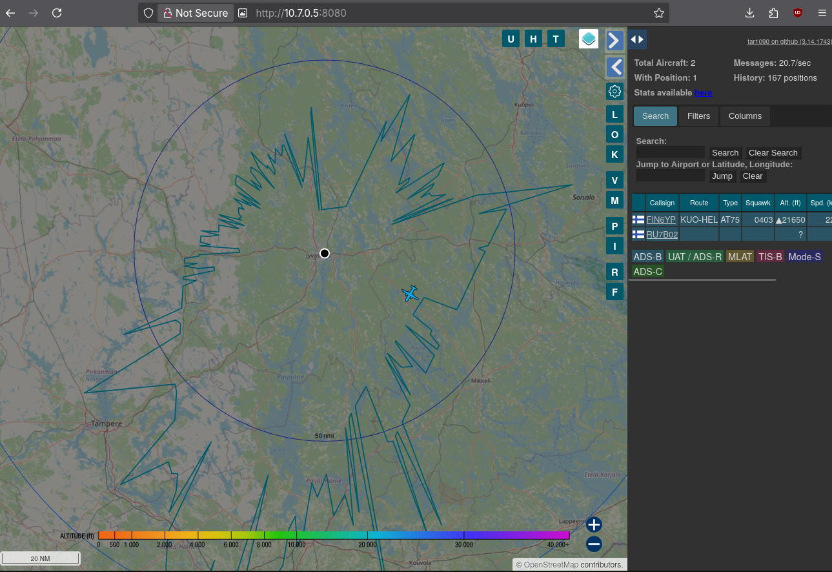Click the Jump to Airport input field
The height and width of the screenshot is (572, 832).
coord(671,176)
